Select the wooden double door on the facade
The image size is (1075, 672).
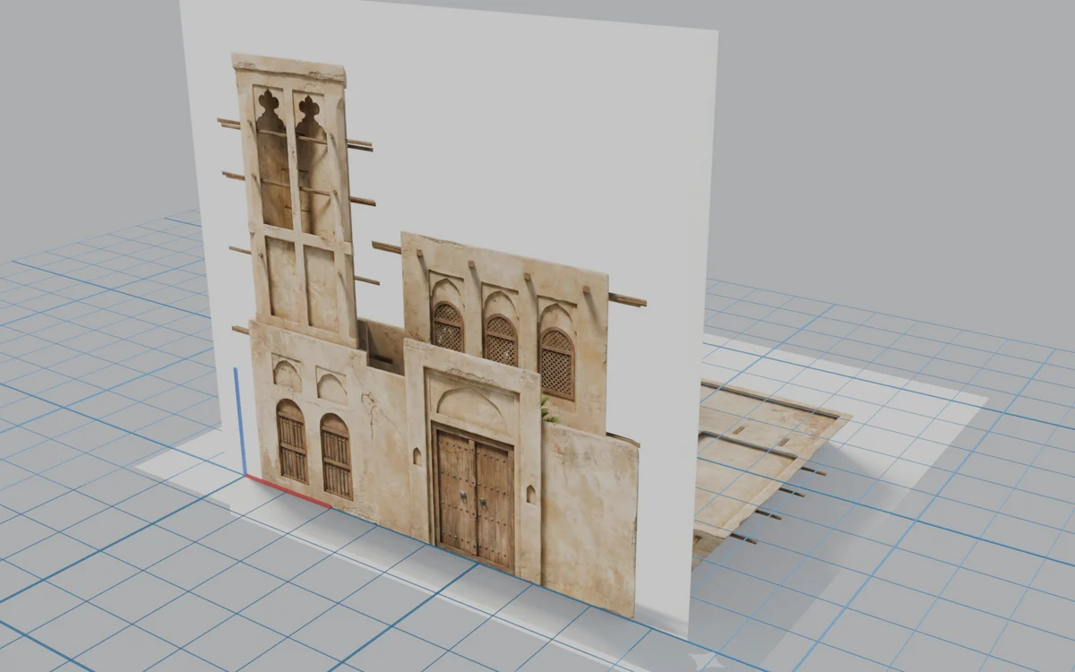pyautogui.click(x=476, y=498)
